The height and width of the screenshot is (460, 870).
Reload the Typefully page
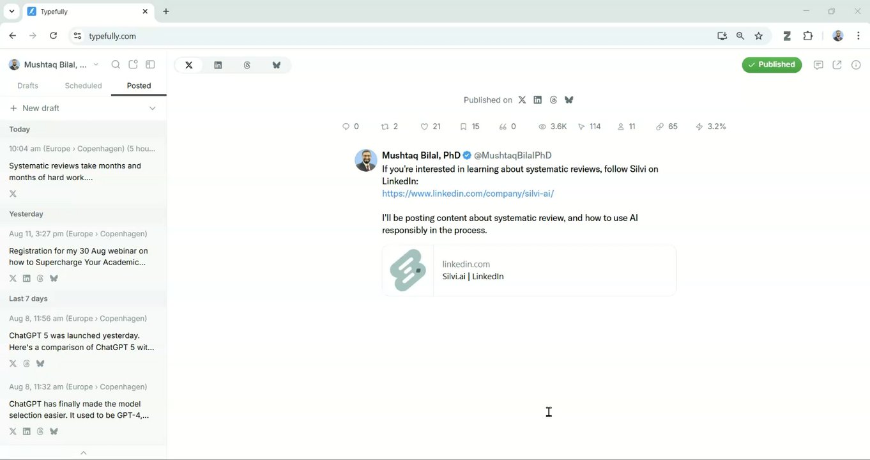pos(53,36)
